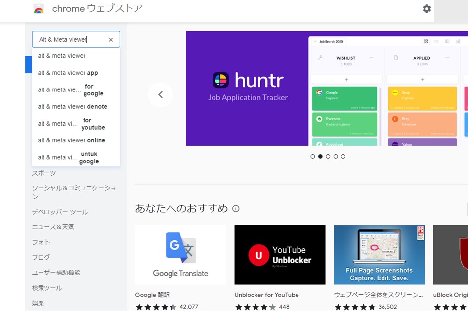The height and width of the screenshot is (312, 468).
Task: Focus the store search input field
Action: [x=76, y=40]
